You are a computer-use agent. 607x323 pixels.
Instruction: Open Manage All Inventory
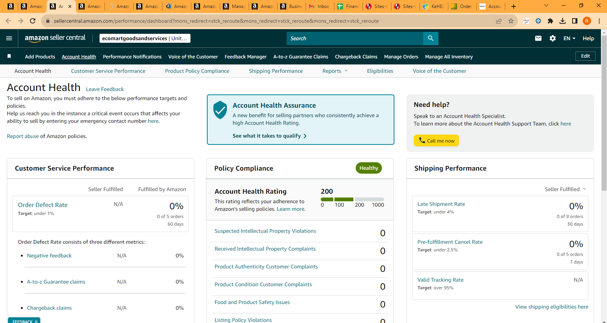pyautogui.click(x=449, y=56)
